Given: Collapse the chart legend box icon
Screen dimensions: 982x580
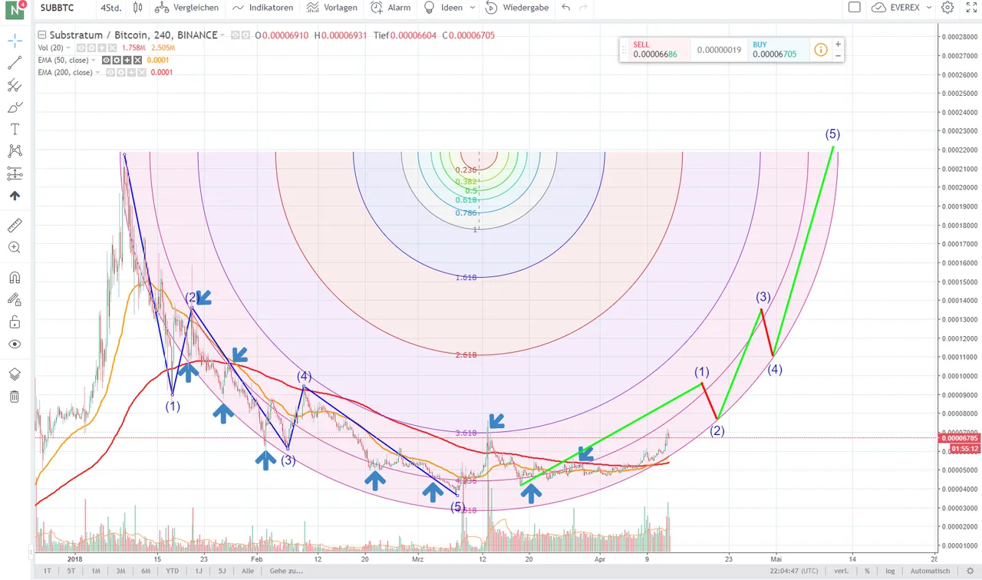Looking at the screenshot, I should point(42,35).
